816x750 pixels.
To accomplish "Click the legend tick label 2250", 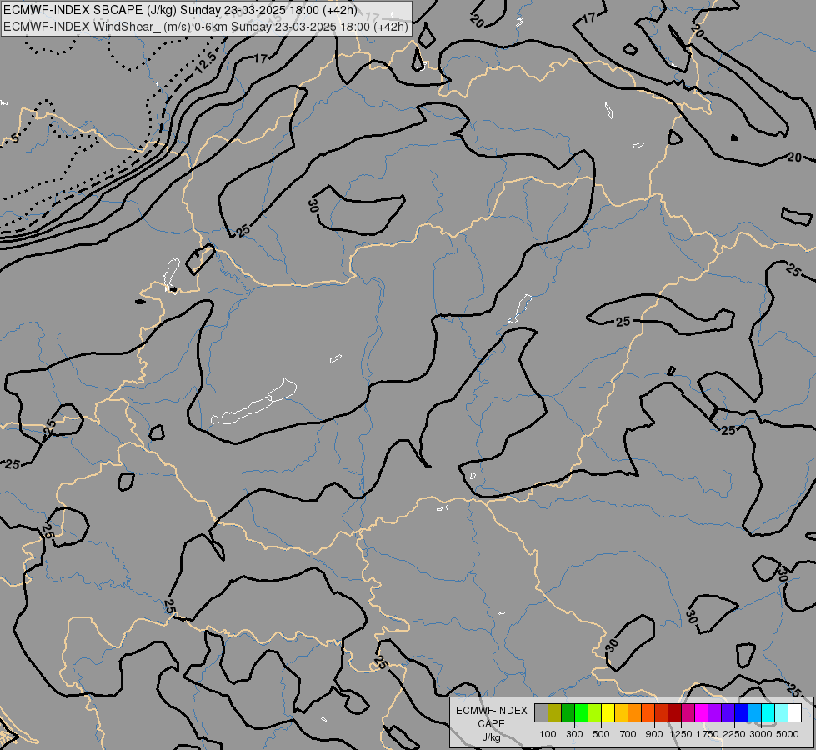I will pyautogui.click(x=733, y=734).
